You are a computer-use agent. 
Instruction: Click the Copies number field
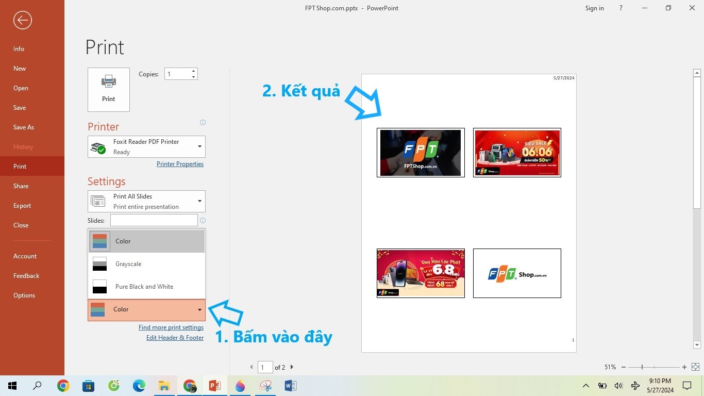click(177, 74)
